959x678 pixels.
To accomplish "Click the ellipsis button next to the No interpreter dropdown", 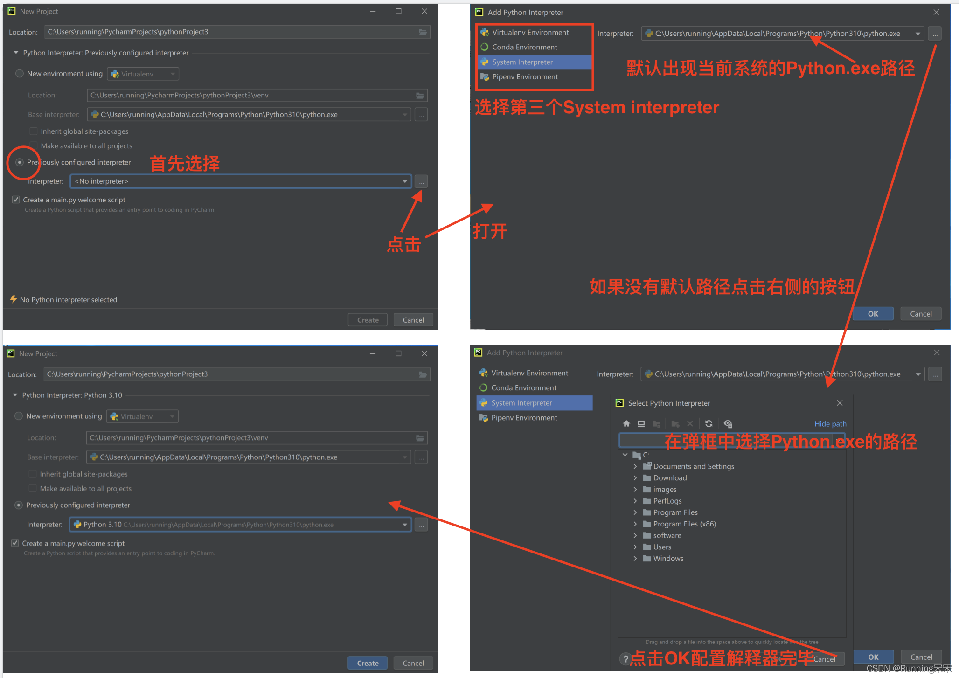I will click(x=421, y=182).
